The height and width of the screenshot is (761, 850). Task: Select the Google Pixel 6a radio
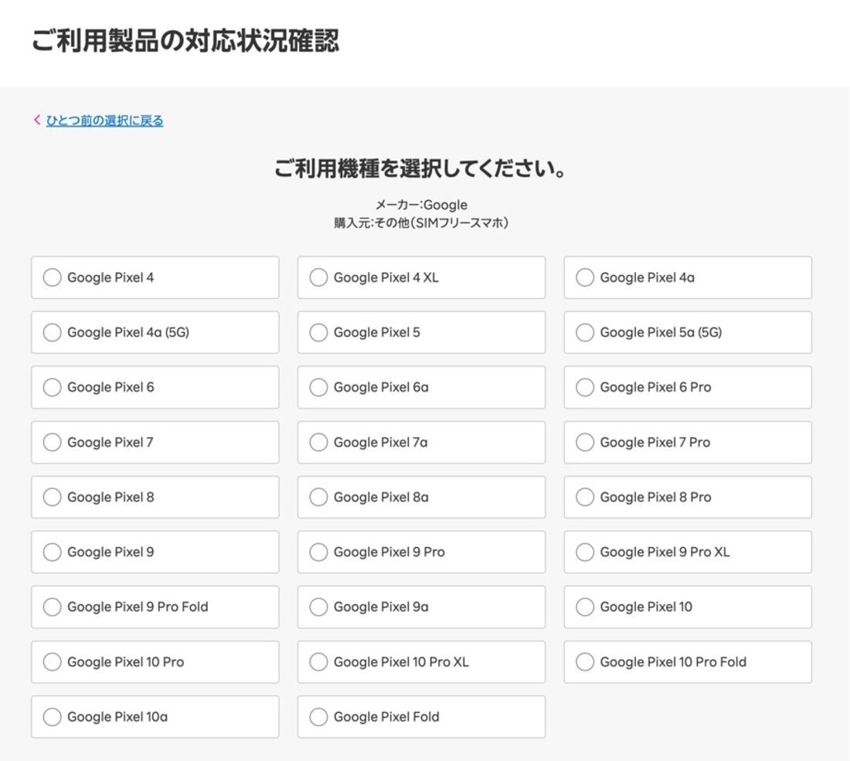[421, 387]
